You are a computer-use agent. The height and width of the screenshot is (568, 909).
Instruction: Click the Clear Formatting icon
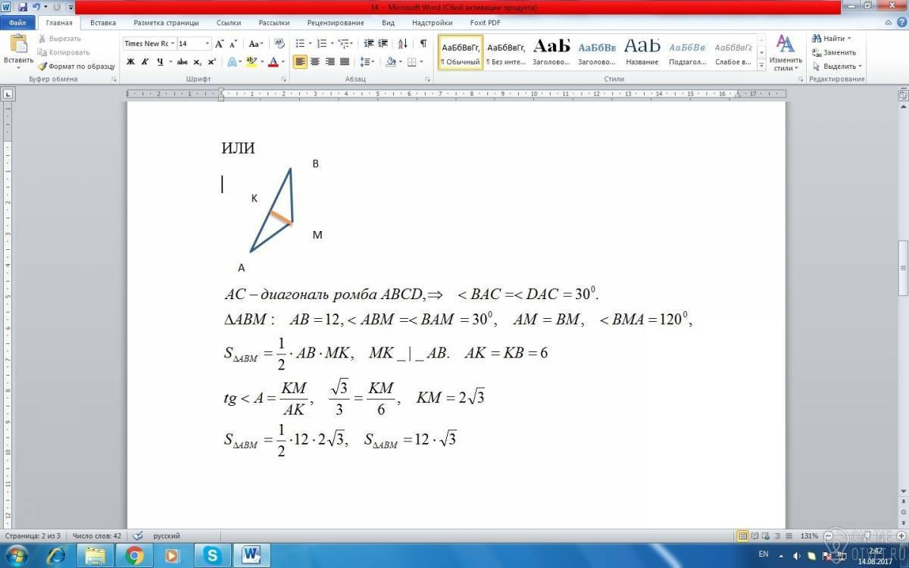coord(280,44)
